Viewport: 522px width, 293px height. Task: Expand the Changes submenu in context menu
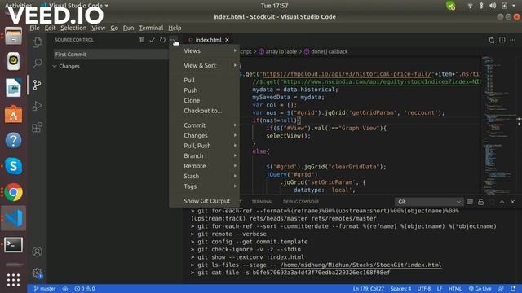tap(204, 136)
